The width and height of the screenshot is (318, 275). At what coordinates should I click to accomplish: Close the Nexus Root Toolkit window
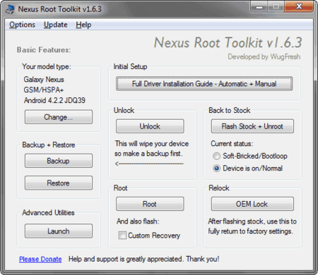299,6
